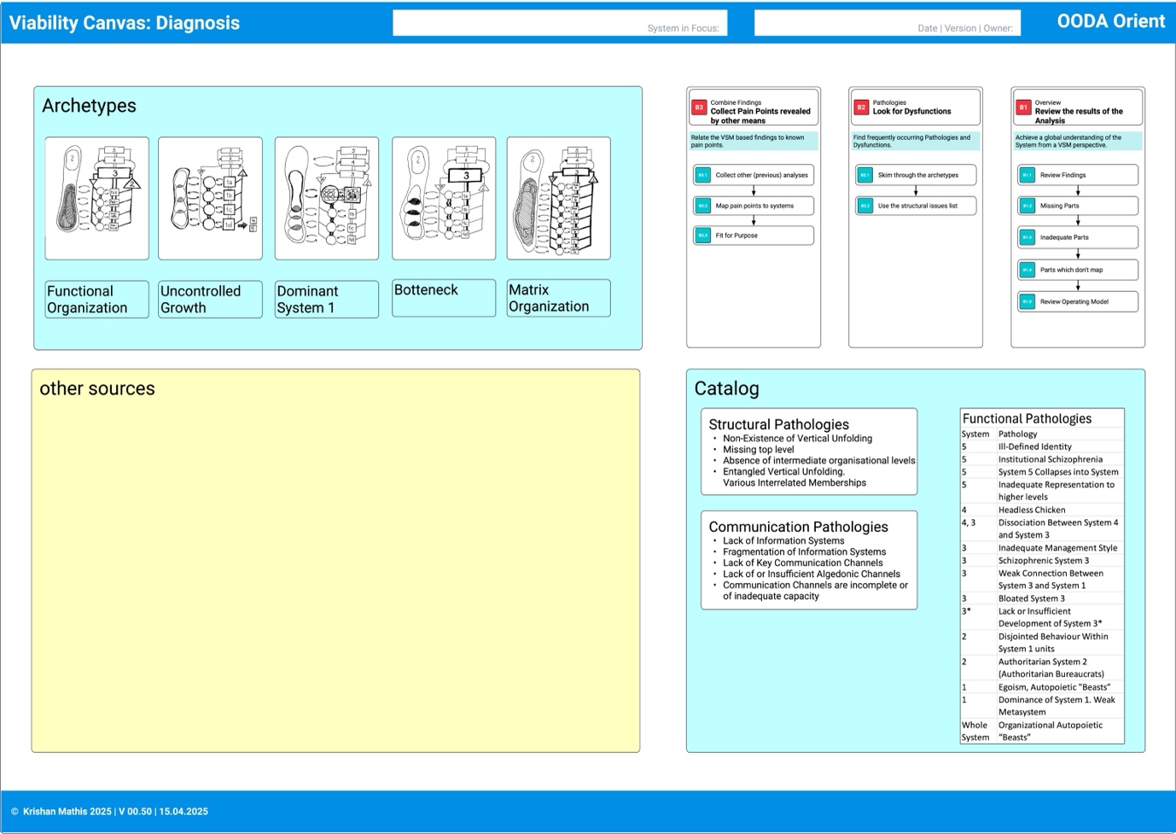Viewport: 1176px width, 834px height.
Task: Open the Dominant System 1 diagram
Action: [326, 198]
